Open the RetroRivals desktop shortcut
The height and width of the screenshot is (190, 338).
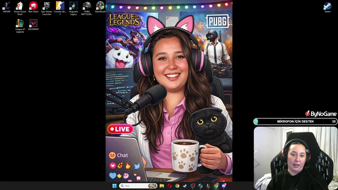click(100, 7)
